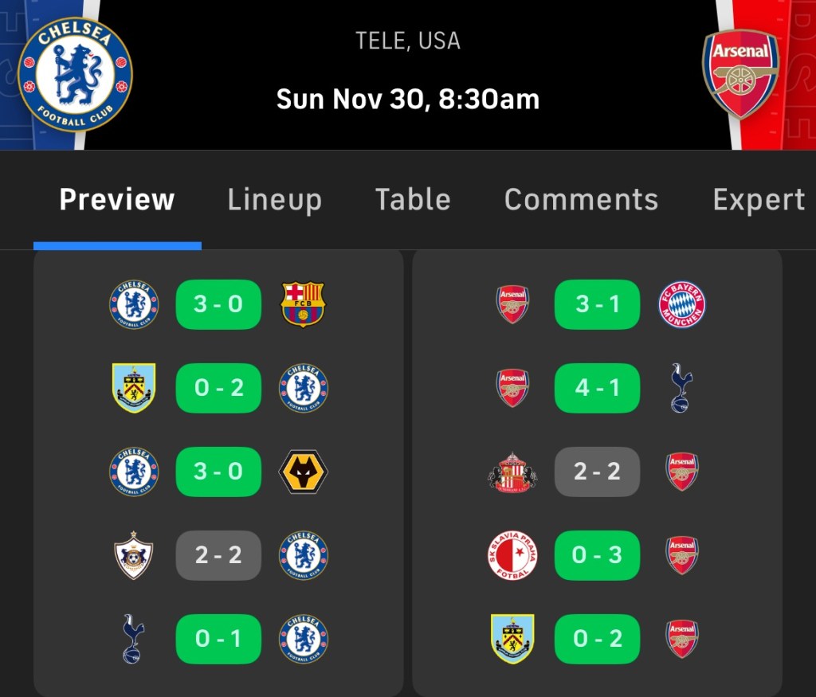Select the Preview tab
The image size is (816, 697).
[117, 199]
